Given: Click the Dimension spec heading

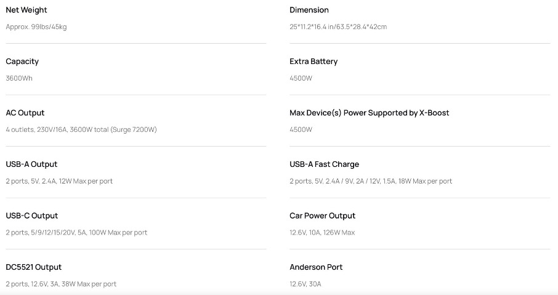Looking at the screenshot, I should coord(309,10).
